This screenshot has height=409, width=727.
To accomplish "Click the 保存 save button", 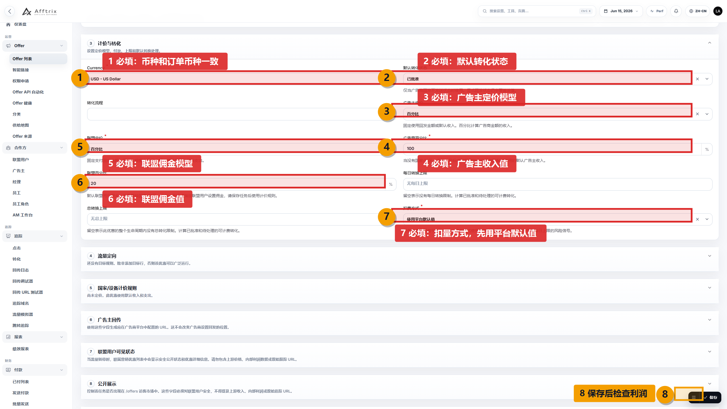I will pyautogui.click(x=711, y=397).
